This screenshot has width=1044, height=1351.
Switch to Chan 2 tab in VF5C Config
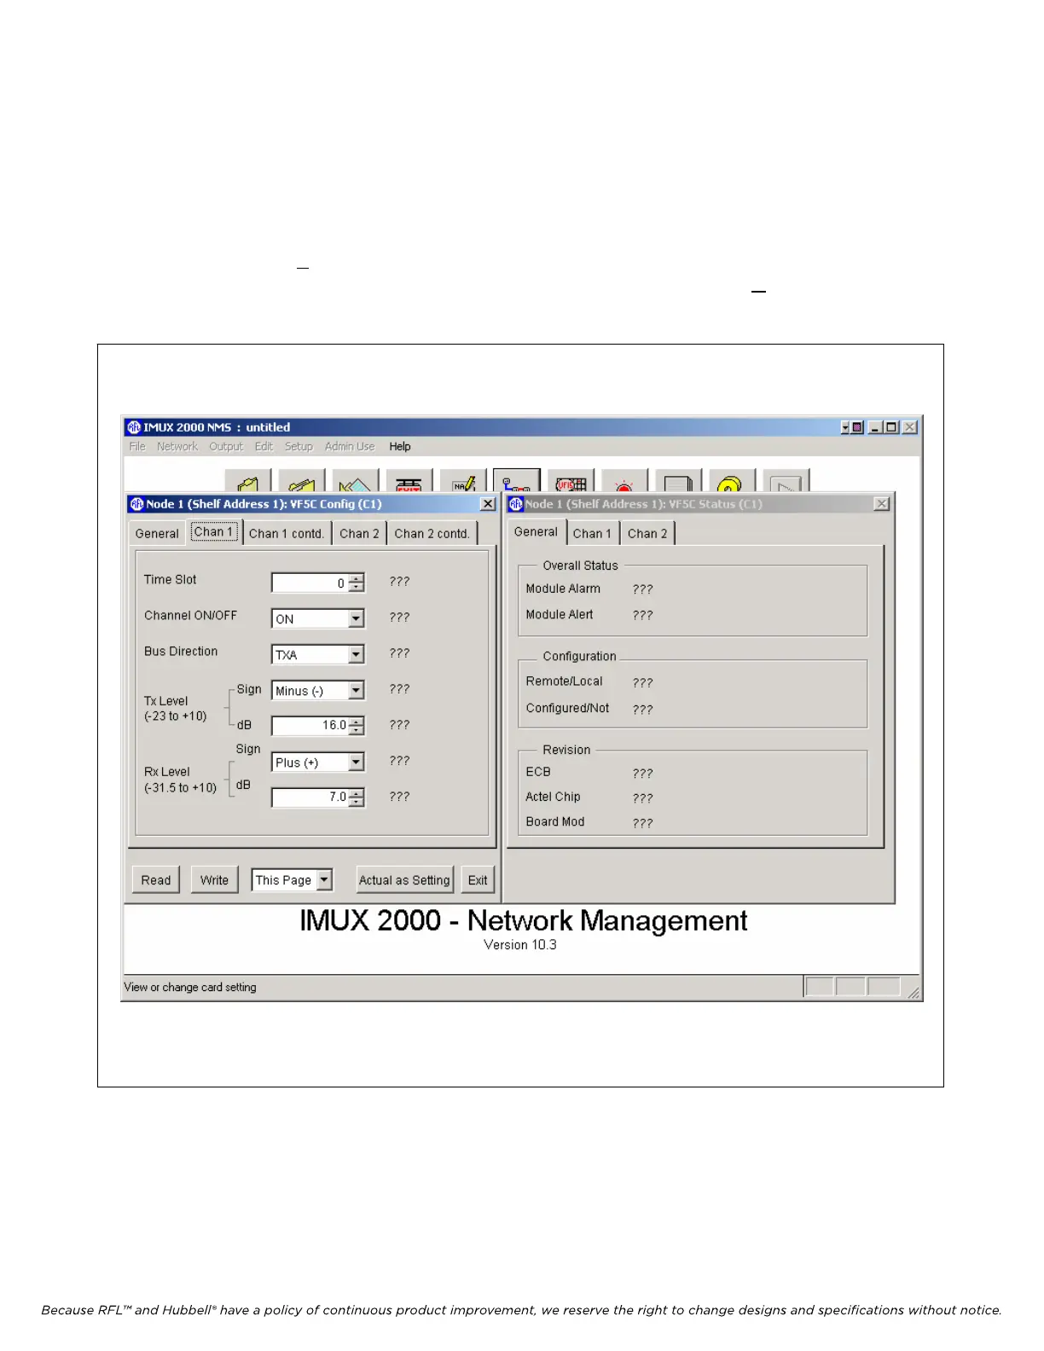click(359, 533)
